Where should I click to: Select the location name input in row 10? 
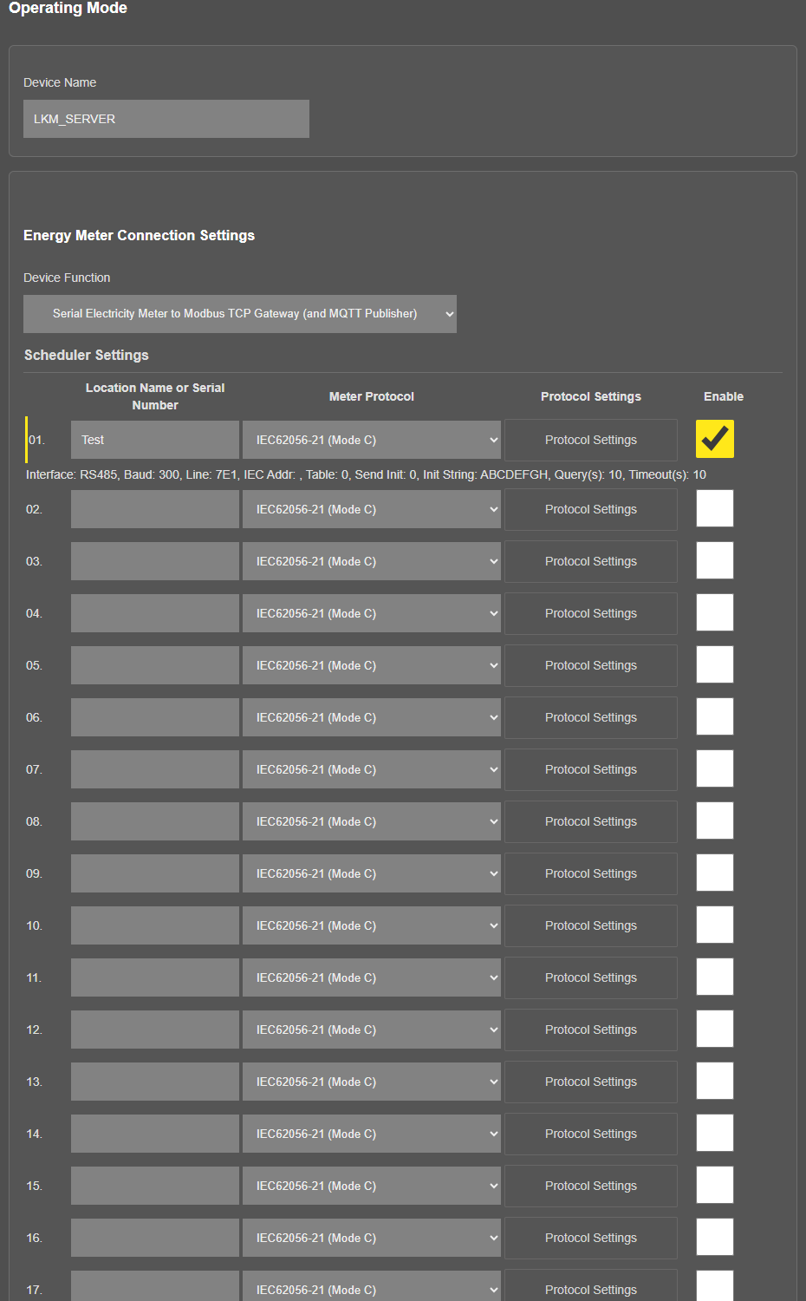tap(155, 925)
